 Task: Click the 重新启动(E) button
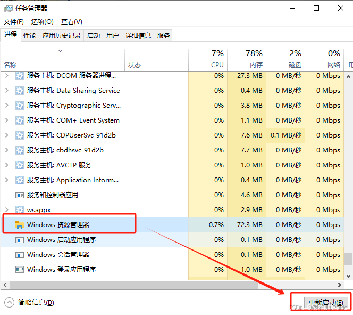(326, 303)
